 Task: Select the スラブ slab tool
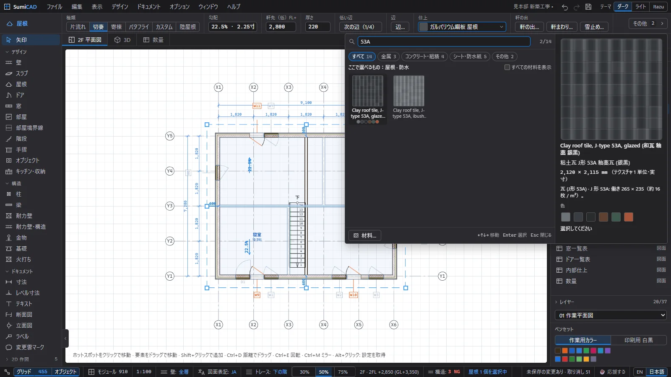pos(30,73)
